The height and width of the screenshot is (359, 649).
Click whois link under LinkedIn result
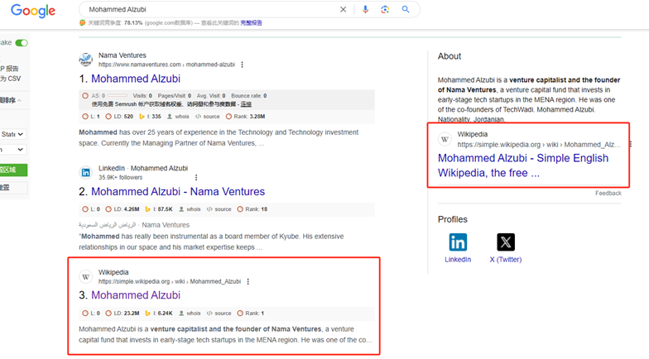pyautogui.click(x=190, y=209)
